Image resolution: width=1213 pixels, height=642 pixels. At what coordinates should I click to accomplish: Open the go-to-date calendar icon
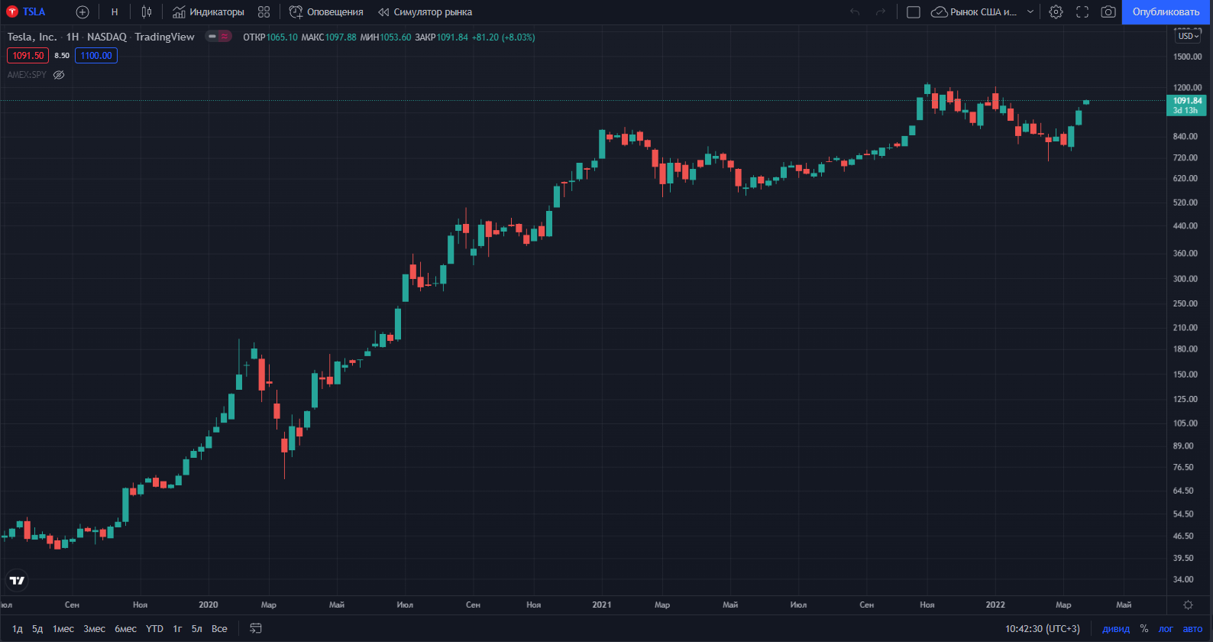[x=256, y=628]
